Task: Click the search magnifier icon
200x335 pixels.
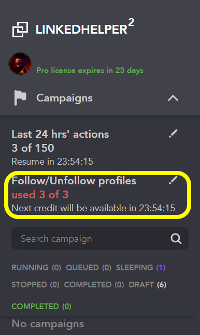Action: coord(176,238)
